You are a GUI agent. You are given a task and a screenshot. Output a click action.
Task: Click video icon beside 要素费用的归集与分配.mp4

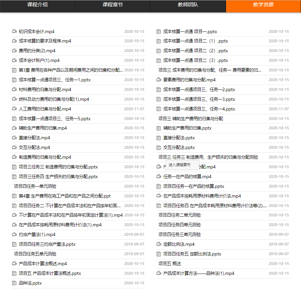pyautogui.click(x=159, y=80)
